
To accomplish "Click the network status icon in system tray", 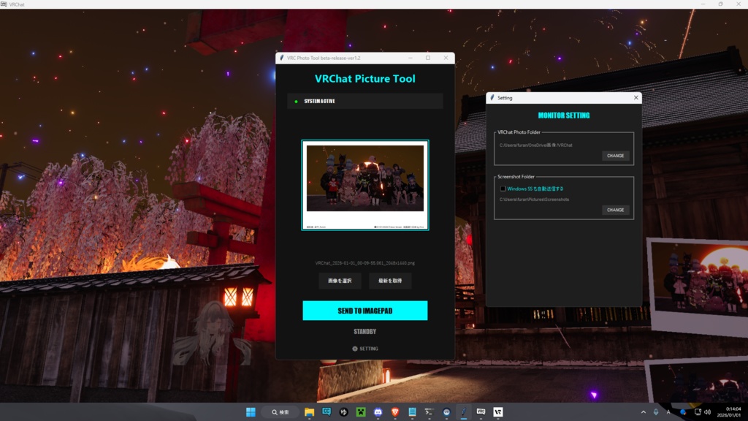I will 698,413.
